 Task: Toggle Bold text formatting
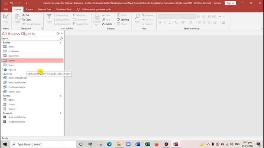[160, 23]
